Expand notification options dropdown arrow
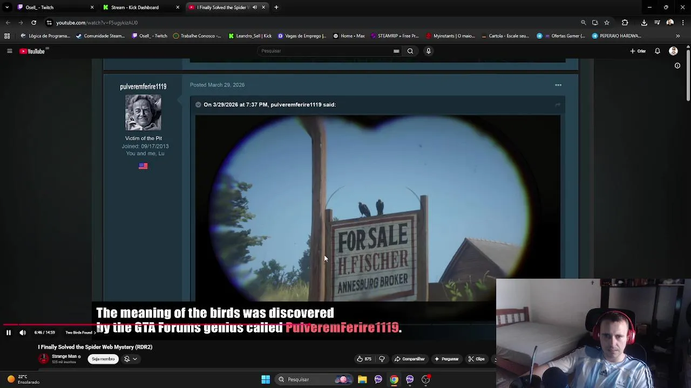 point(135,359)
